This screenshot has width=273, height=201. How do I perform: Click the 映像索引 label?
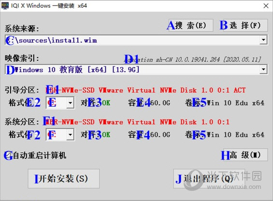coord(22,58)
